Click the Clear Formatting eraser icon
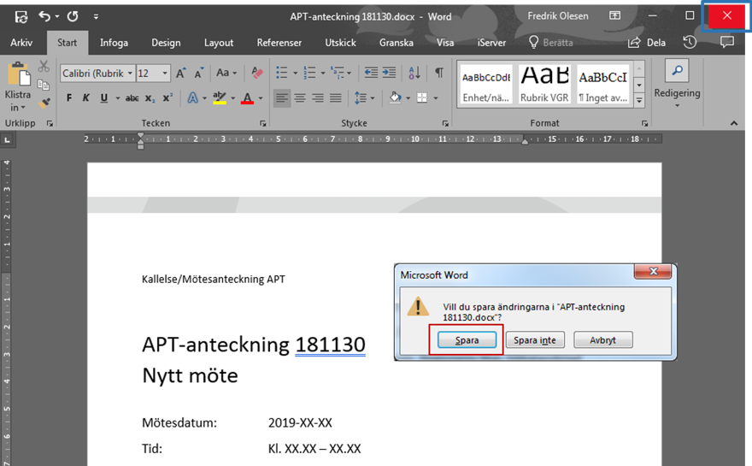The width and height of the screenshot is (752, 466). point(257,74)
